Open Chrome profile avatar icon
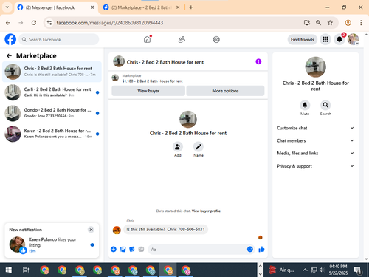This screenshot has height=277, width=369. [348, 23]
